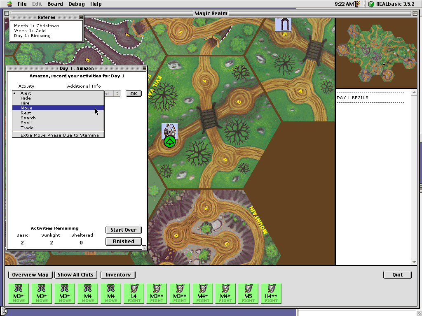Open the Edit menu
The height and width of the screenshot is (316, 422).
(37, 4)
